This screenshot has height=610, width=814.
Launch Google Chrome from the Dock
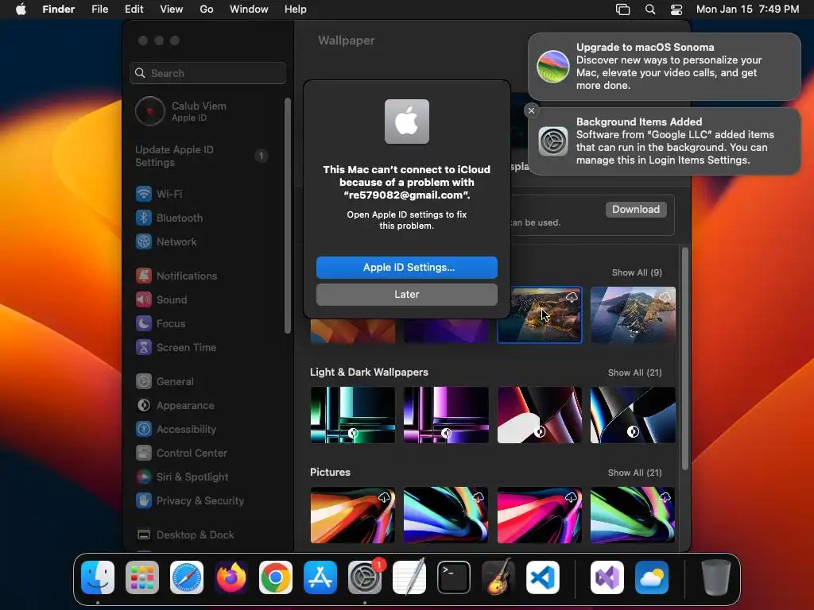(276, 577)
